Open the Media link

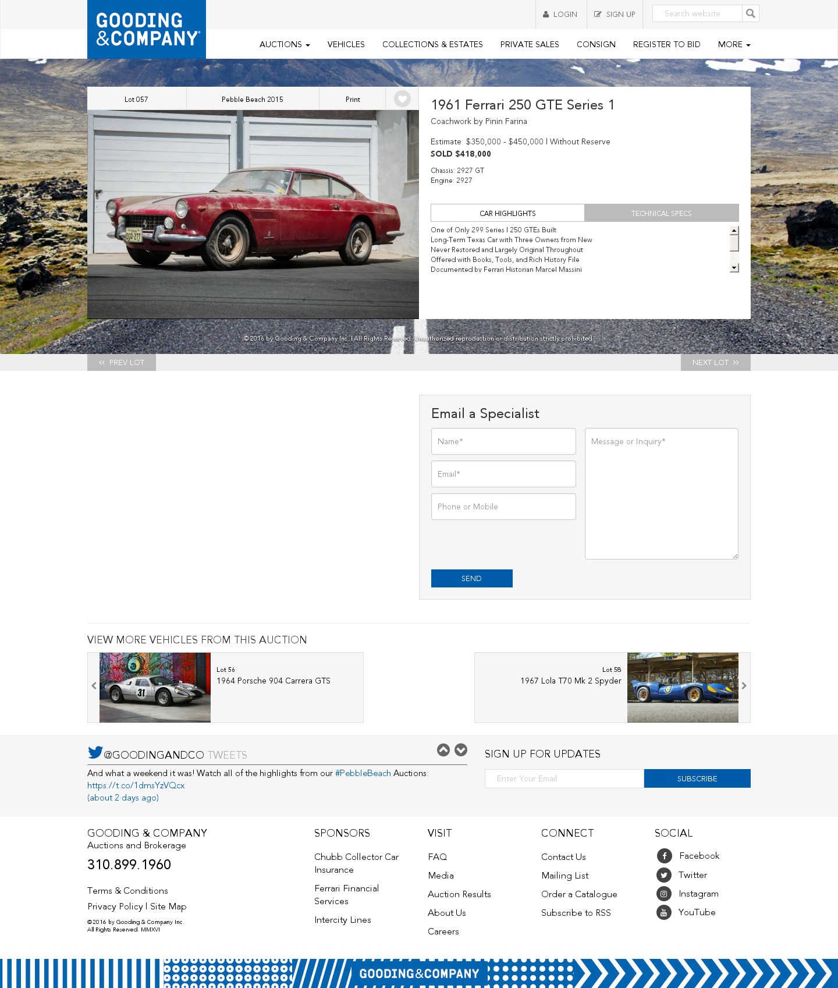tap(441, 876)
